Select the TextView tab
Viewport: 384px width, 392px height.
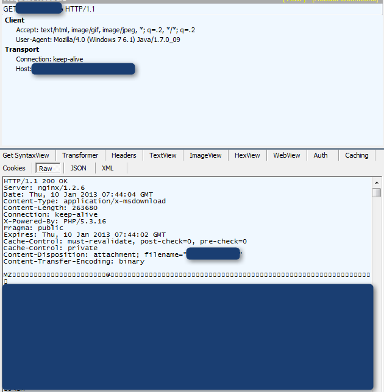click(x=163, y=155)
